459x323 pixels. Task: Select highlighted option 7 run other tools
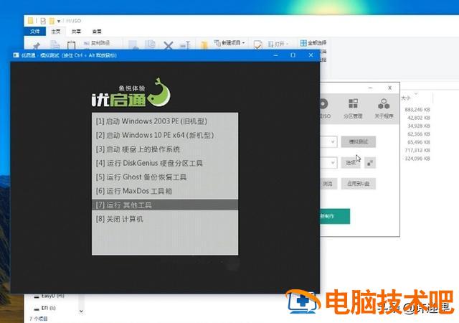pos(165,205)
